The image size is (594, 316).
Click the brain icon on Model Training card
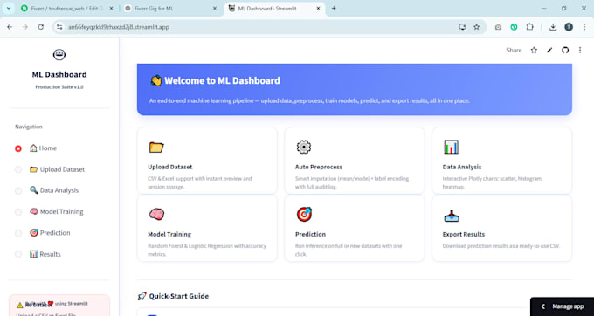click(x=156, y=214)
